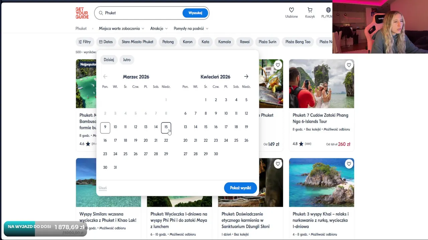Select the Plaża Surin filter chip
The image size is (428, 240).
coord(267,42)
